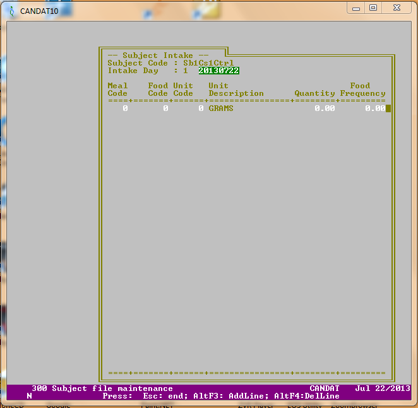The image size is (418, 408).
Task: Select the Food Code cell in first row
Action: 165,108
